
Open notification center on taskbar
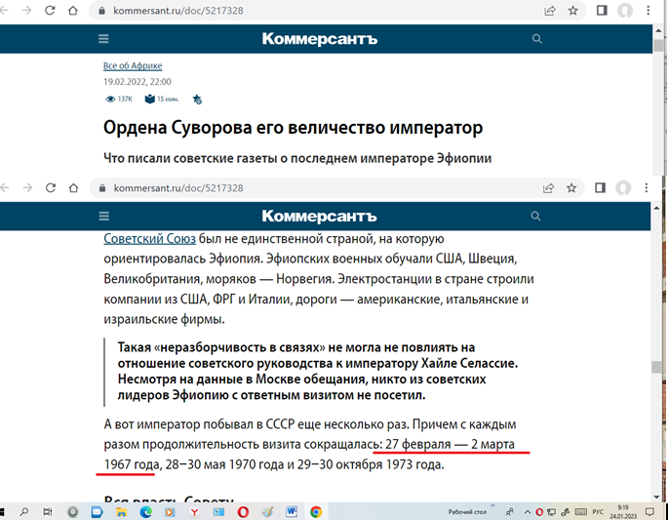point(650,511)
